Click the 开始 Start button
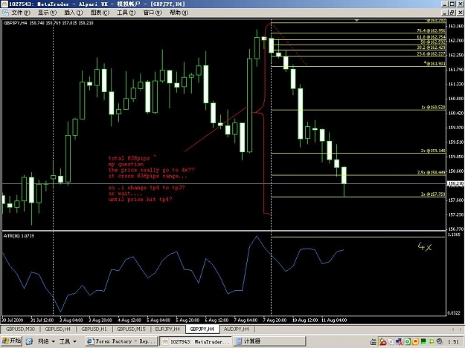The image size is (465, 348). (11, 341)
